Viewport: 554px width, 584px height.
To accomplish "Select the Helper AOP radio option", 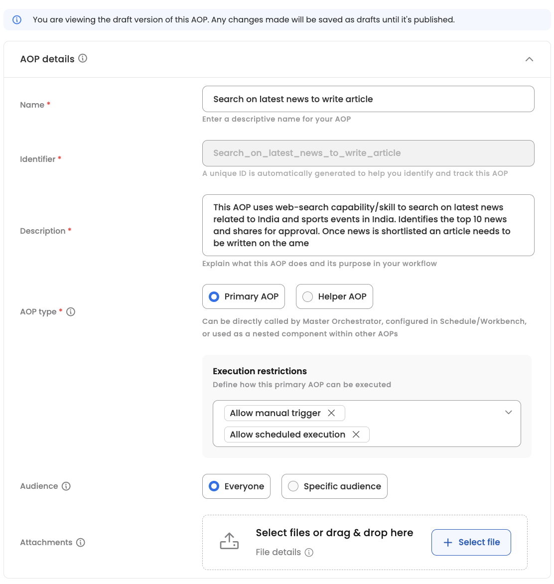I will click(x=308, y=296).
